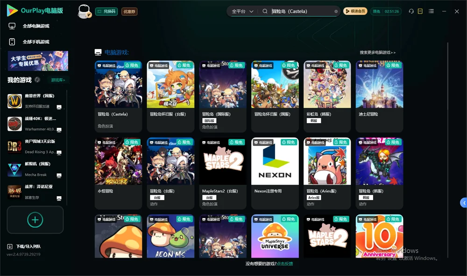Open 战锤40K game icon in sidebar
Screen dimensions: 467x276
(x=14, y=124)
